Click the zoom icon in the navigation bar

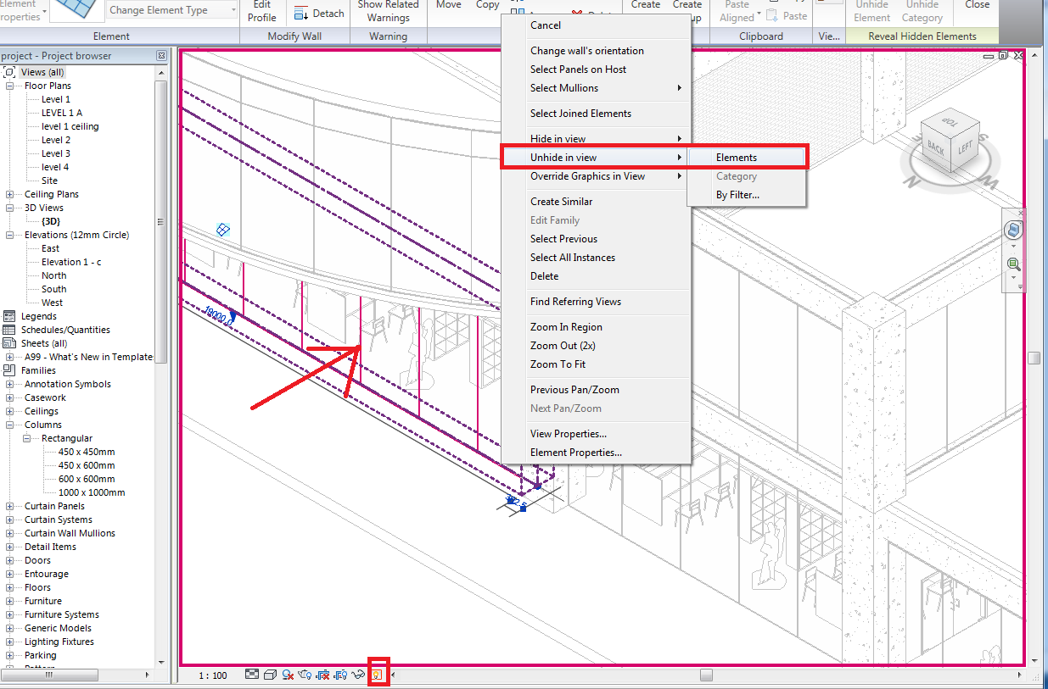click(1014, 264)
